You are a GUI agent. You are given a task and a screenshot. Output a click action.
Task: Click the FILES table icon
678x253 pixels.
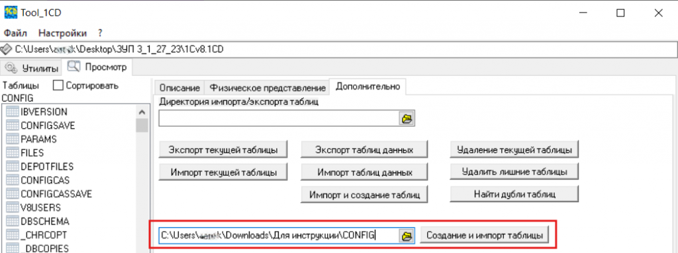point(13,153)
